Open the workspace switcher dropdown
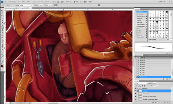 [162, 2]
